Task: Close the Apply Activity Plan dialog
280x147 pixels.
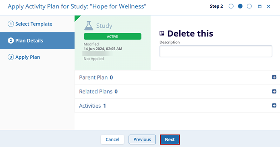Action: tap(268, 6)
